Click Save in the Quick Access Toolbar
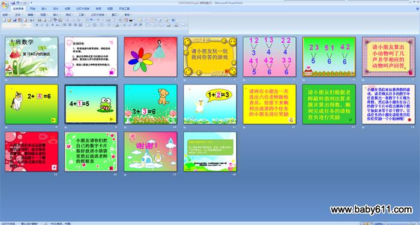 [x=13, y=2]
